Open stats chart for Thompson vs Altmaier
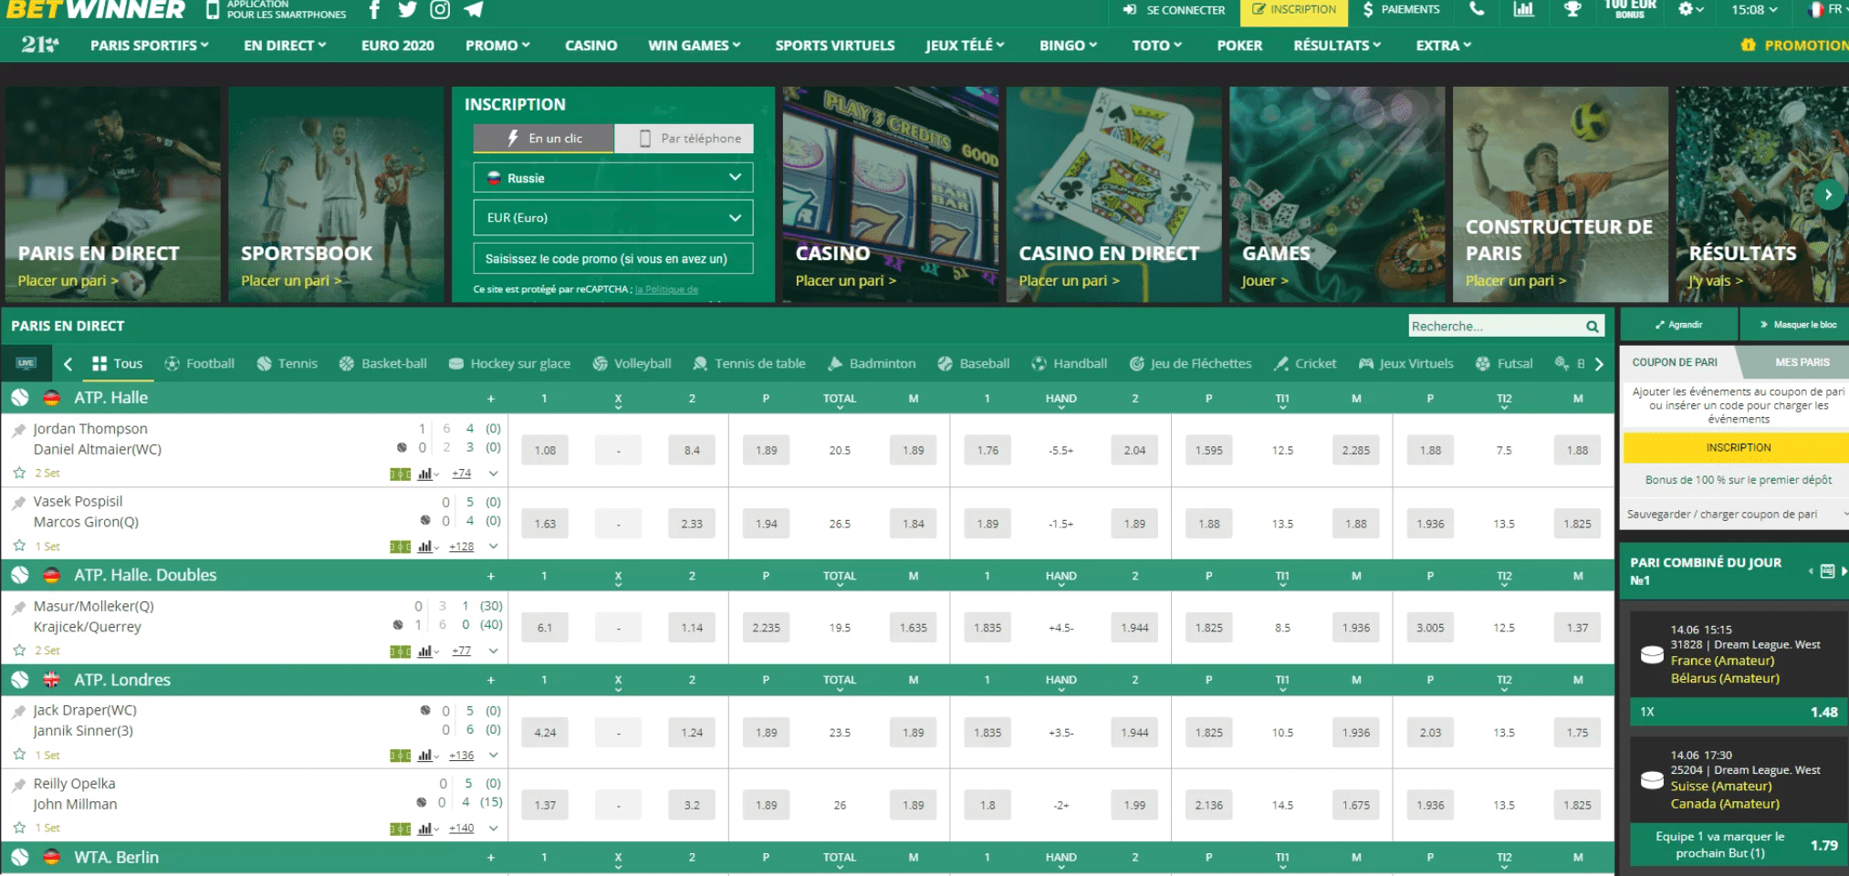The width and height of the screenshot is (1849, 876). [426, 474]
